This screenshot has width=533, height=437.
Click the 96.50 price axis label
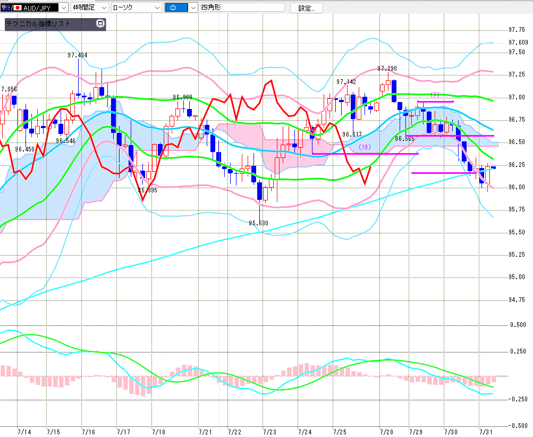517,142
